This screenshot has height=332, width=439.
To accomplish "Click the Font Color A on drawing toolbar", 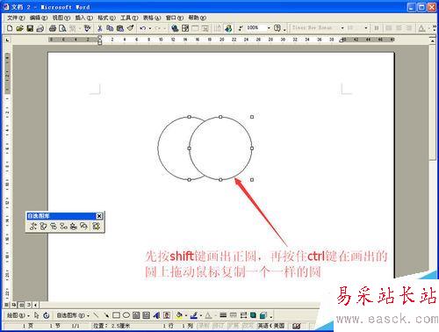I will [208, 315].
